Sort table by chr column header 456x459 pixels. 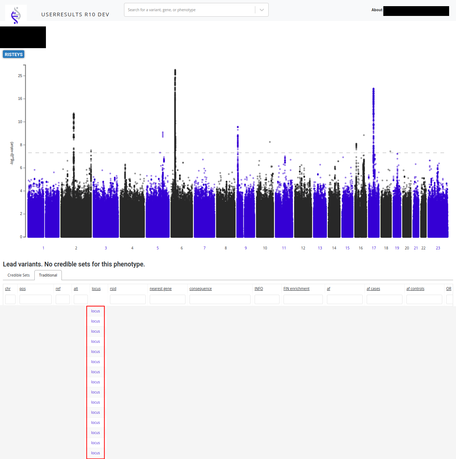[x=8, y=289]
